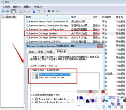126x110 pixels.
Task: Select the Remote Desktop Services row
Action: [75, 34]
